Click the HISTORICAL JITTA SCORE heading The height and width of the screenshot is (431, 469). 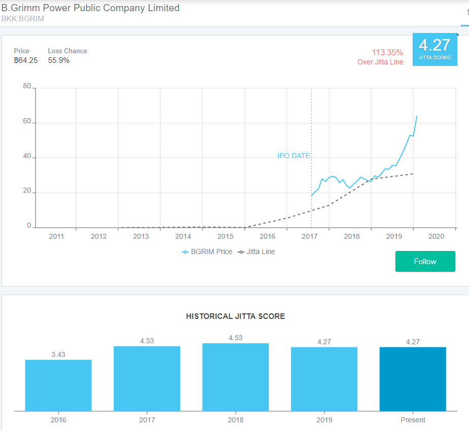pyautogui.click(x=236, y=316)
